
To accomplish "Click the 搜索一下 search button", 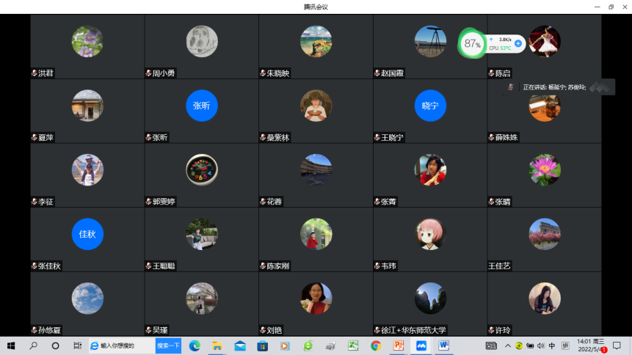I will click(168, 345).
